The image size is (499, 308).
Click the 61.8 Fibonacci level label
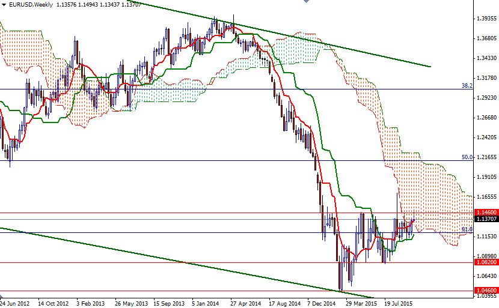466,229
